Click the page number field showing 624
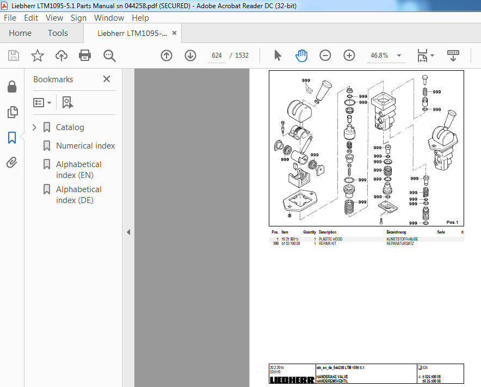Screen dimensions: 481x387 click(x=217, y=56)
